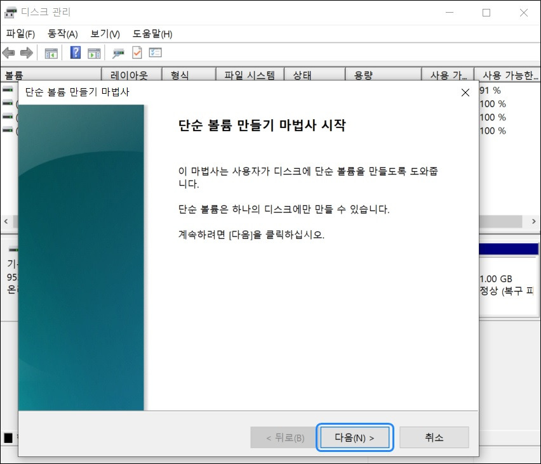Image resolution: width=541 pixels, height=464 pixels.
Task: Open the 보기(V) menu
Action: (105, 34)
